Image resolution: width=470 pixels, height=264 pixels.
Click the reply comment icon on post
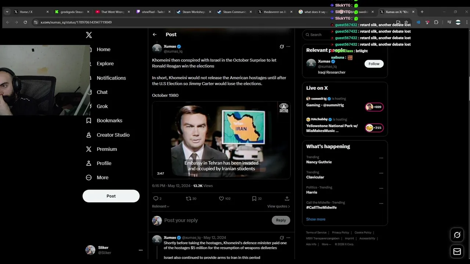(156, 198)
